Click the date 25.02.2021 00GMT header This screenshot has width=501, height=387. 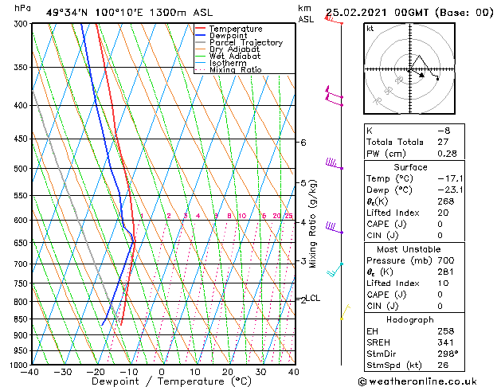tap(409, 12)
